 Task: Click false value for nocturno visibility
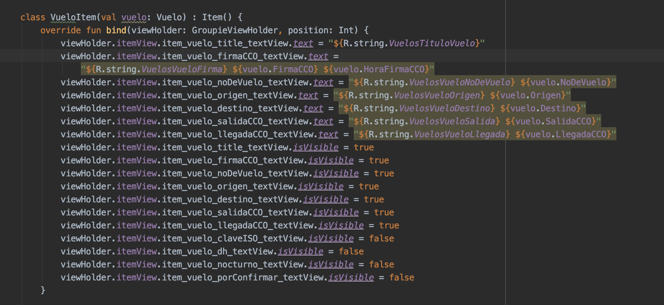click(x=381, y=265)
